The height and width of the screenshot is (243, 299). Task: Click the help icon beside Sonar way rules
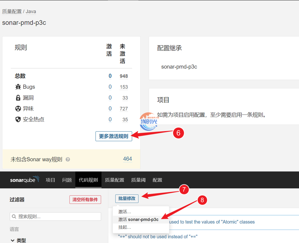pos(68,160)
